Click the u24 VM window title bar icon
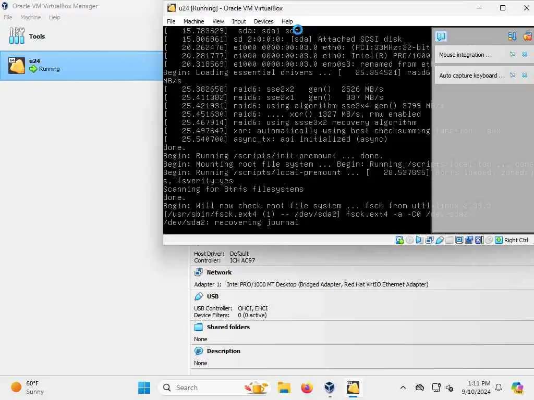The image size is (534, 400). point(172,8)
